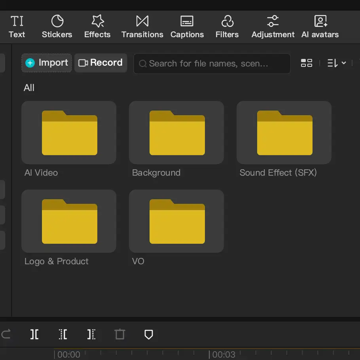The image size is (360, 360).
Task: Open the sort order dropdown
Action: (x=337, y=63)
